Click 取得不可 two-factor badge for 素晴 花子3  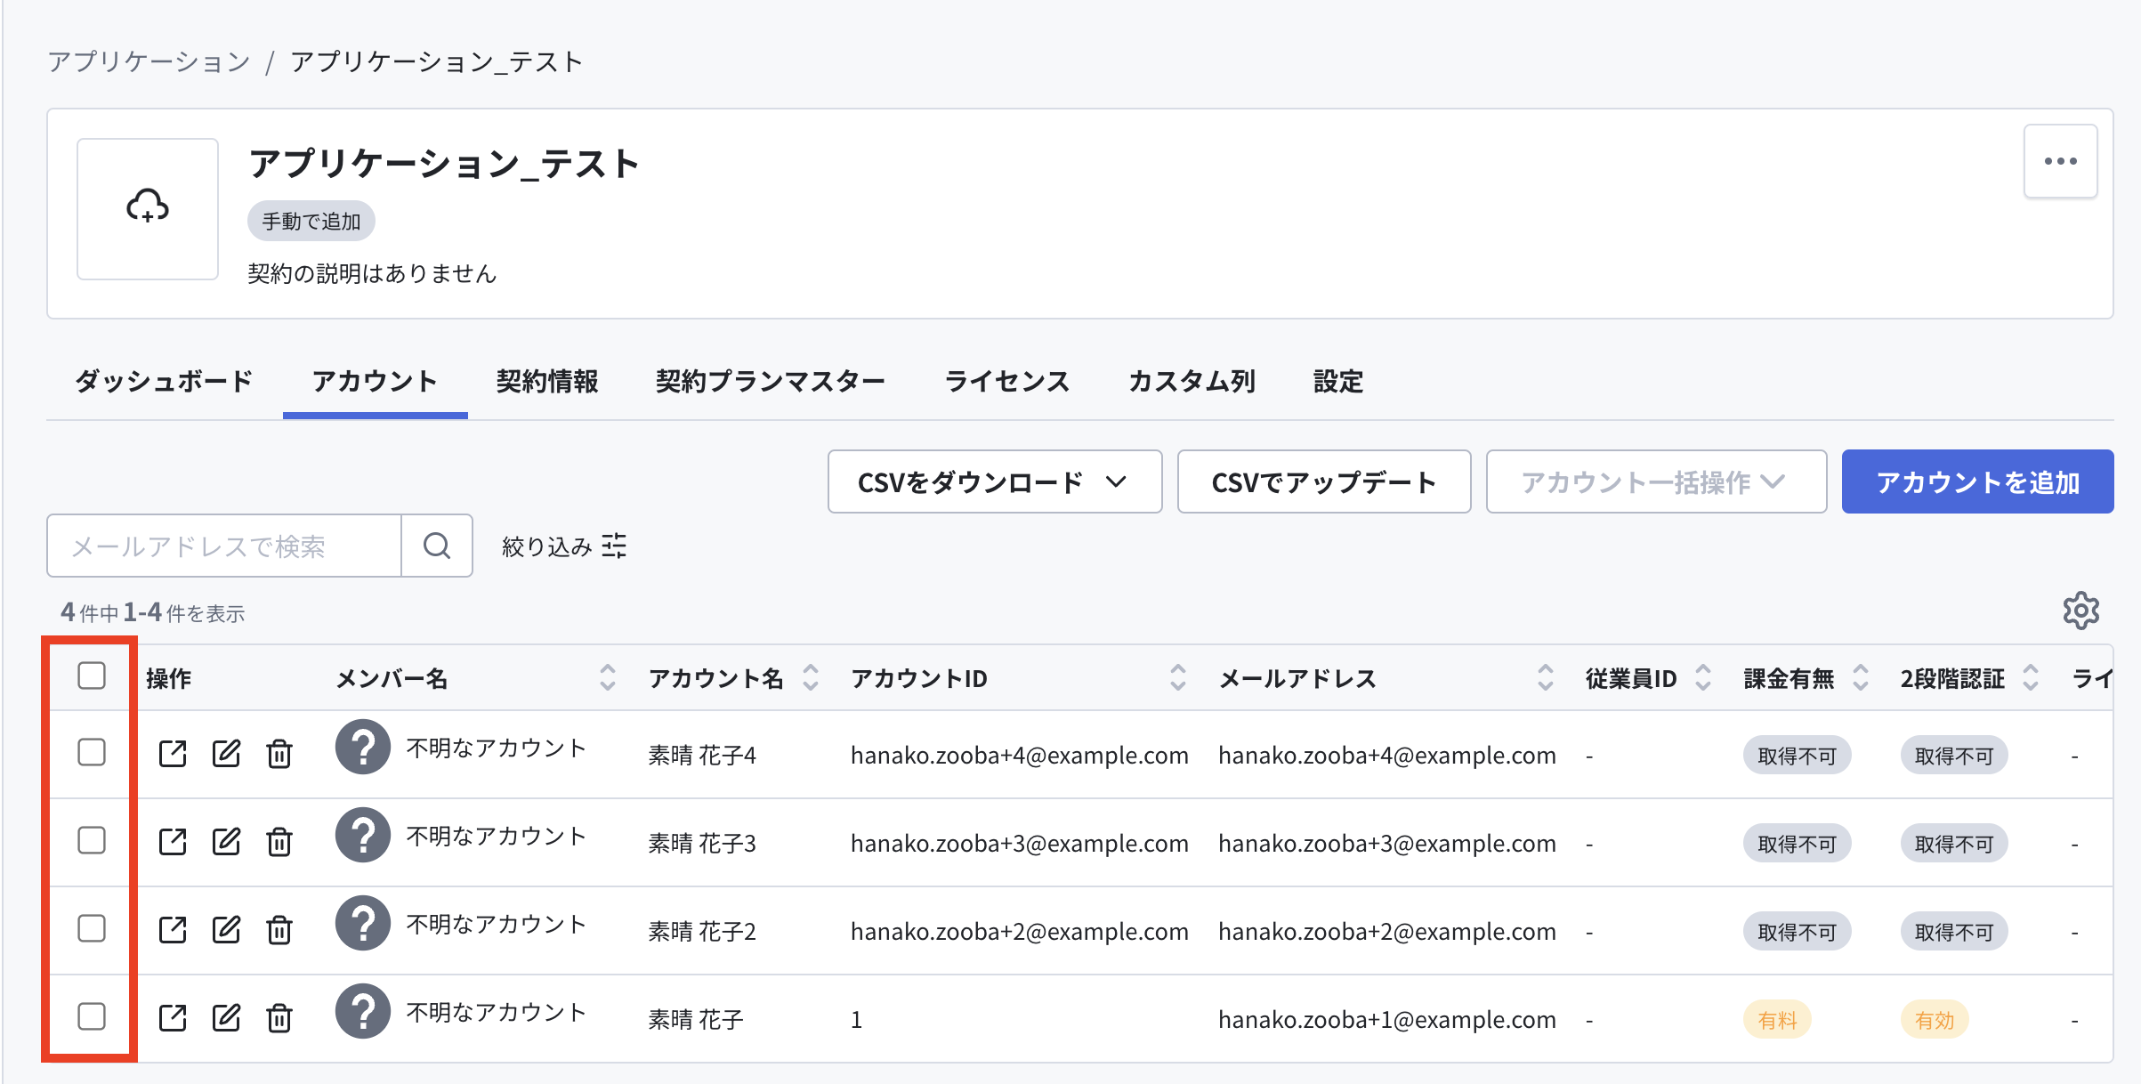(x=1954, y=844)
